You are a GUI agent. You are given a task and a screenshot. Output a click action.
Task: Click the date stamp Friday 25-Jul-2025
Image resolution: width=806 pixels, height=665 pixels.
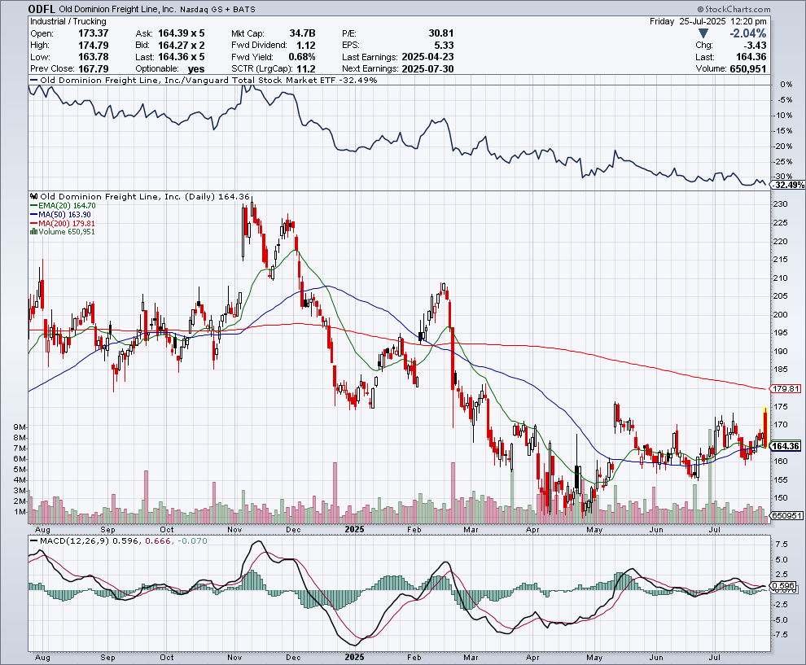(x=687, y=22)
